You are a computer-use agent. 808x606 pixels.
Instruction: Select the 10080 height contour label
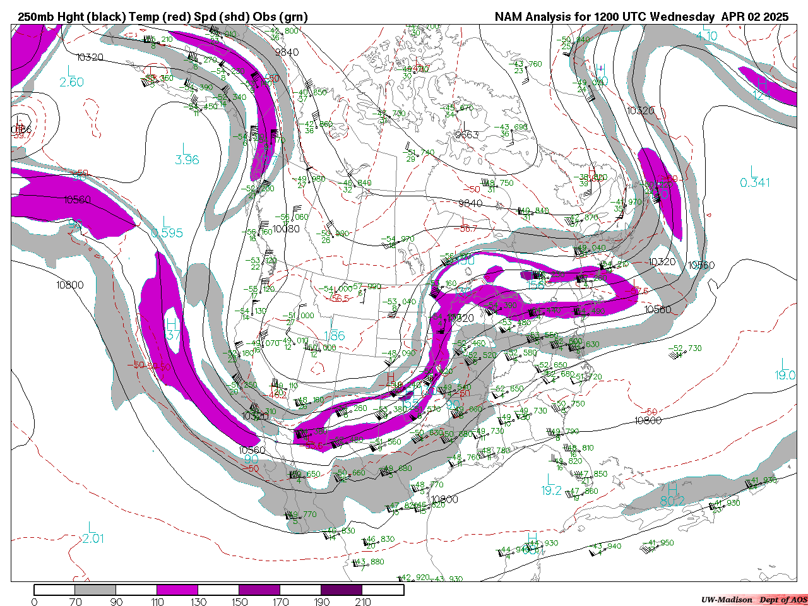point(287,229)
